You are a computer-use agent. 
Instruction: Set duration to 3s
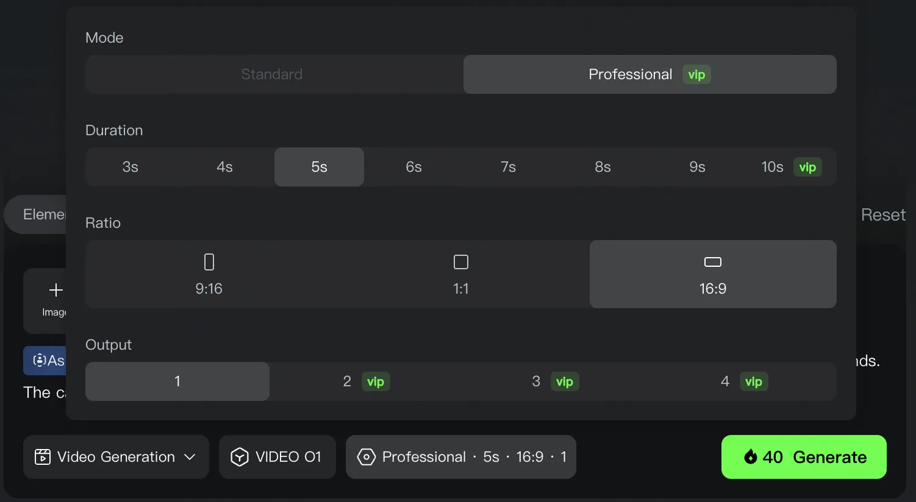(x=130, y=167)
